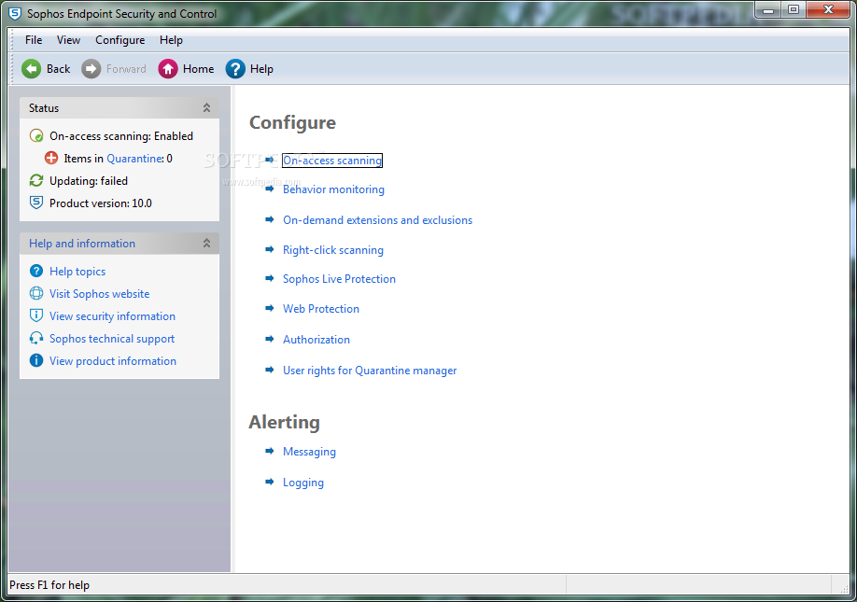Click the green Updating refresh icon
The image size is (857, 602).
(36, 180)
